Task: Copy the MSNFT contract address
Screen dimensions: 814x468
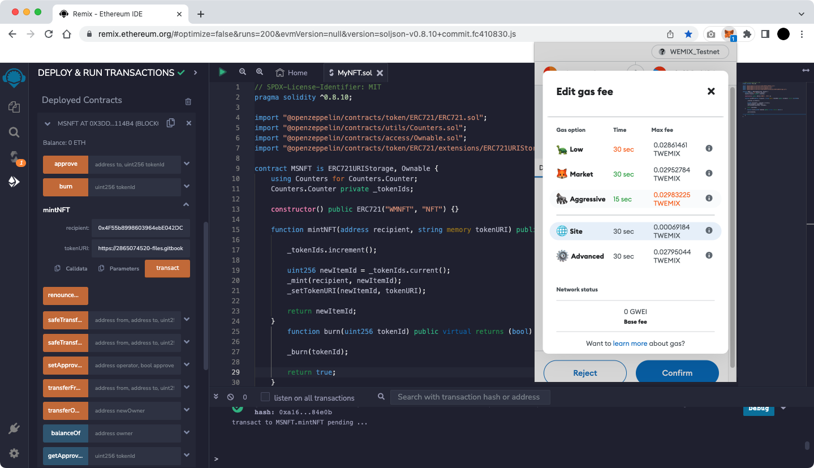Action: 171,123
